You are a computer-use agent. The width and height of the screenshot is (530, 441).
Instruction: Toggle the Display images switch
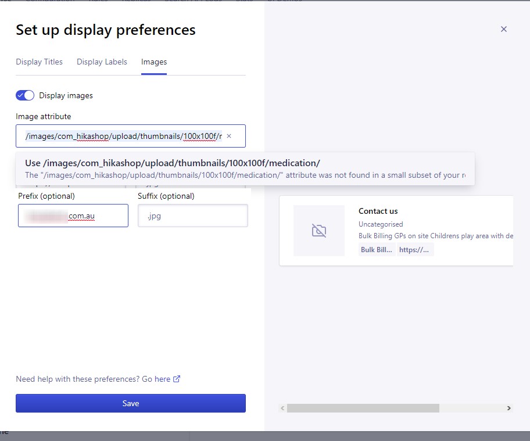(25, 95)
